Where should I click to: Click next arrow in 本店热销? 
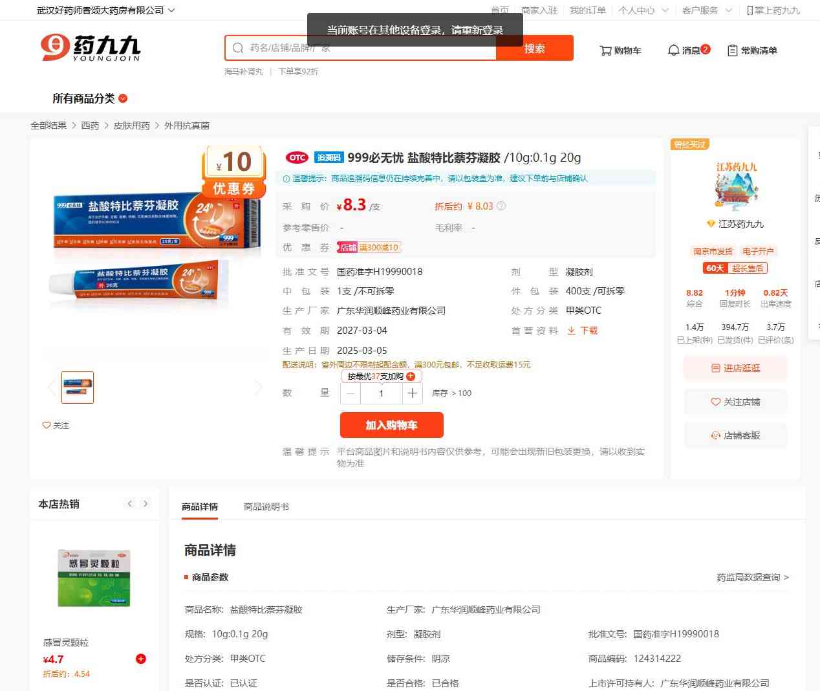(x=146, y=504)
